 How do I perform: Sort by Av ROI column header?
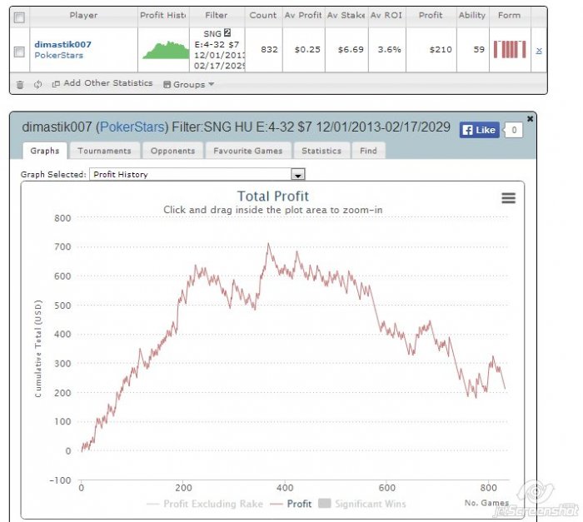coord(386,16)
